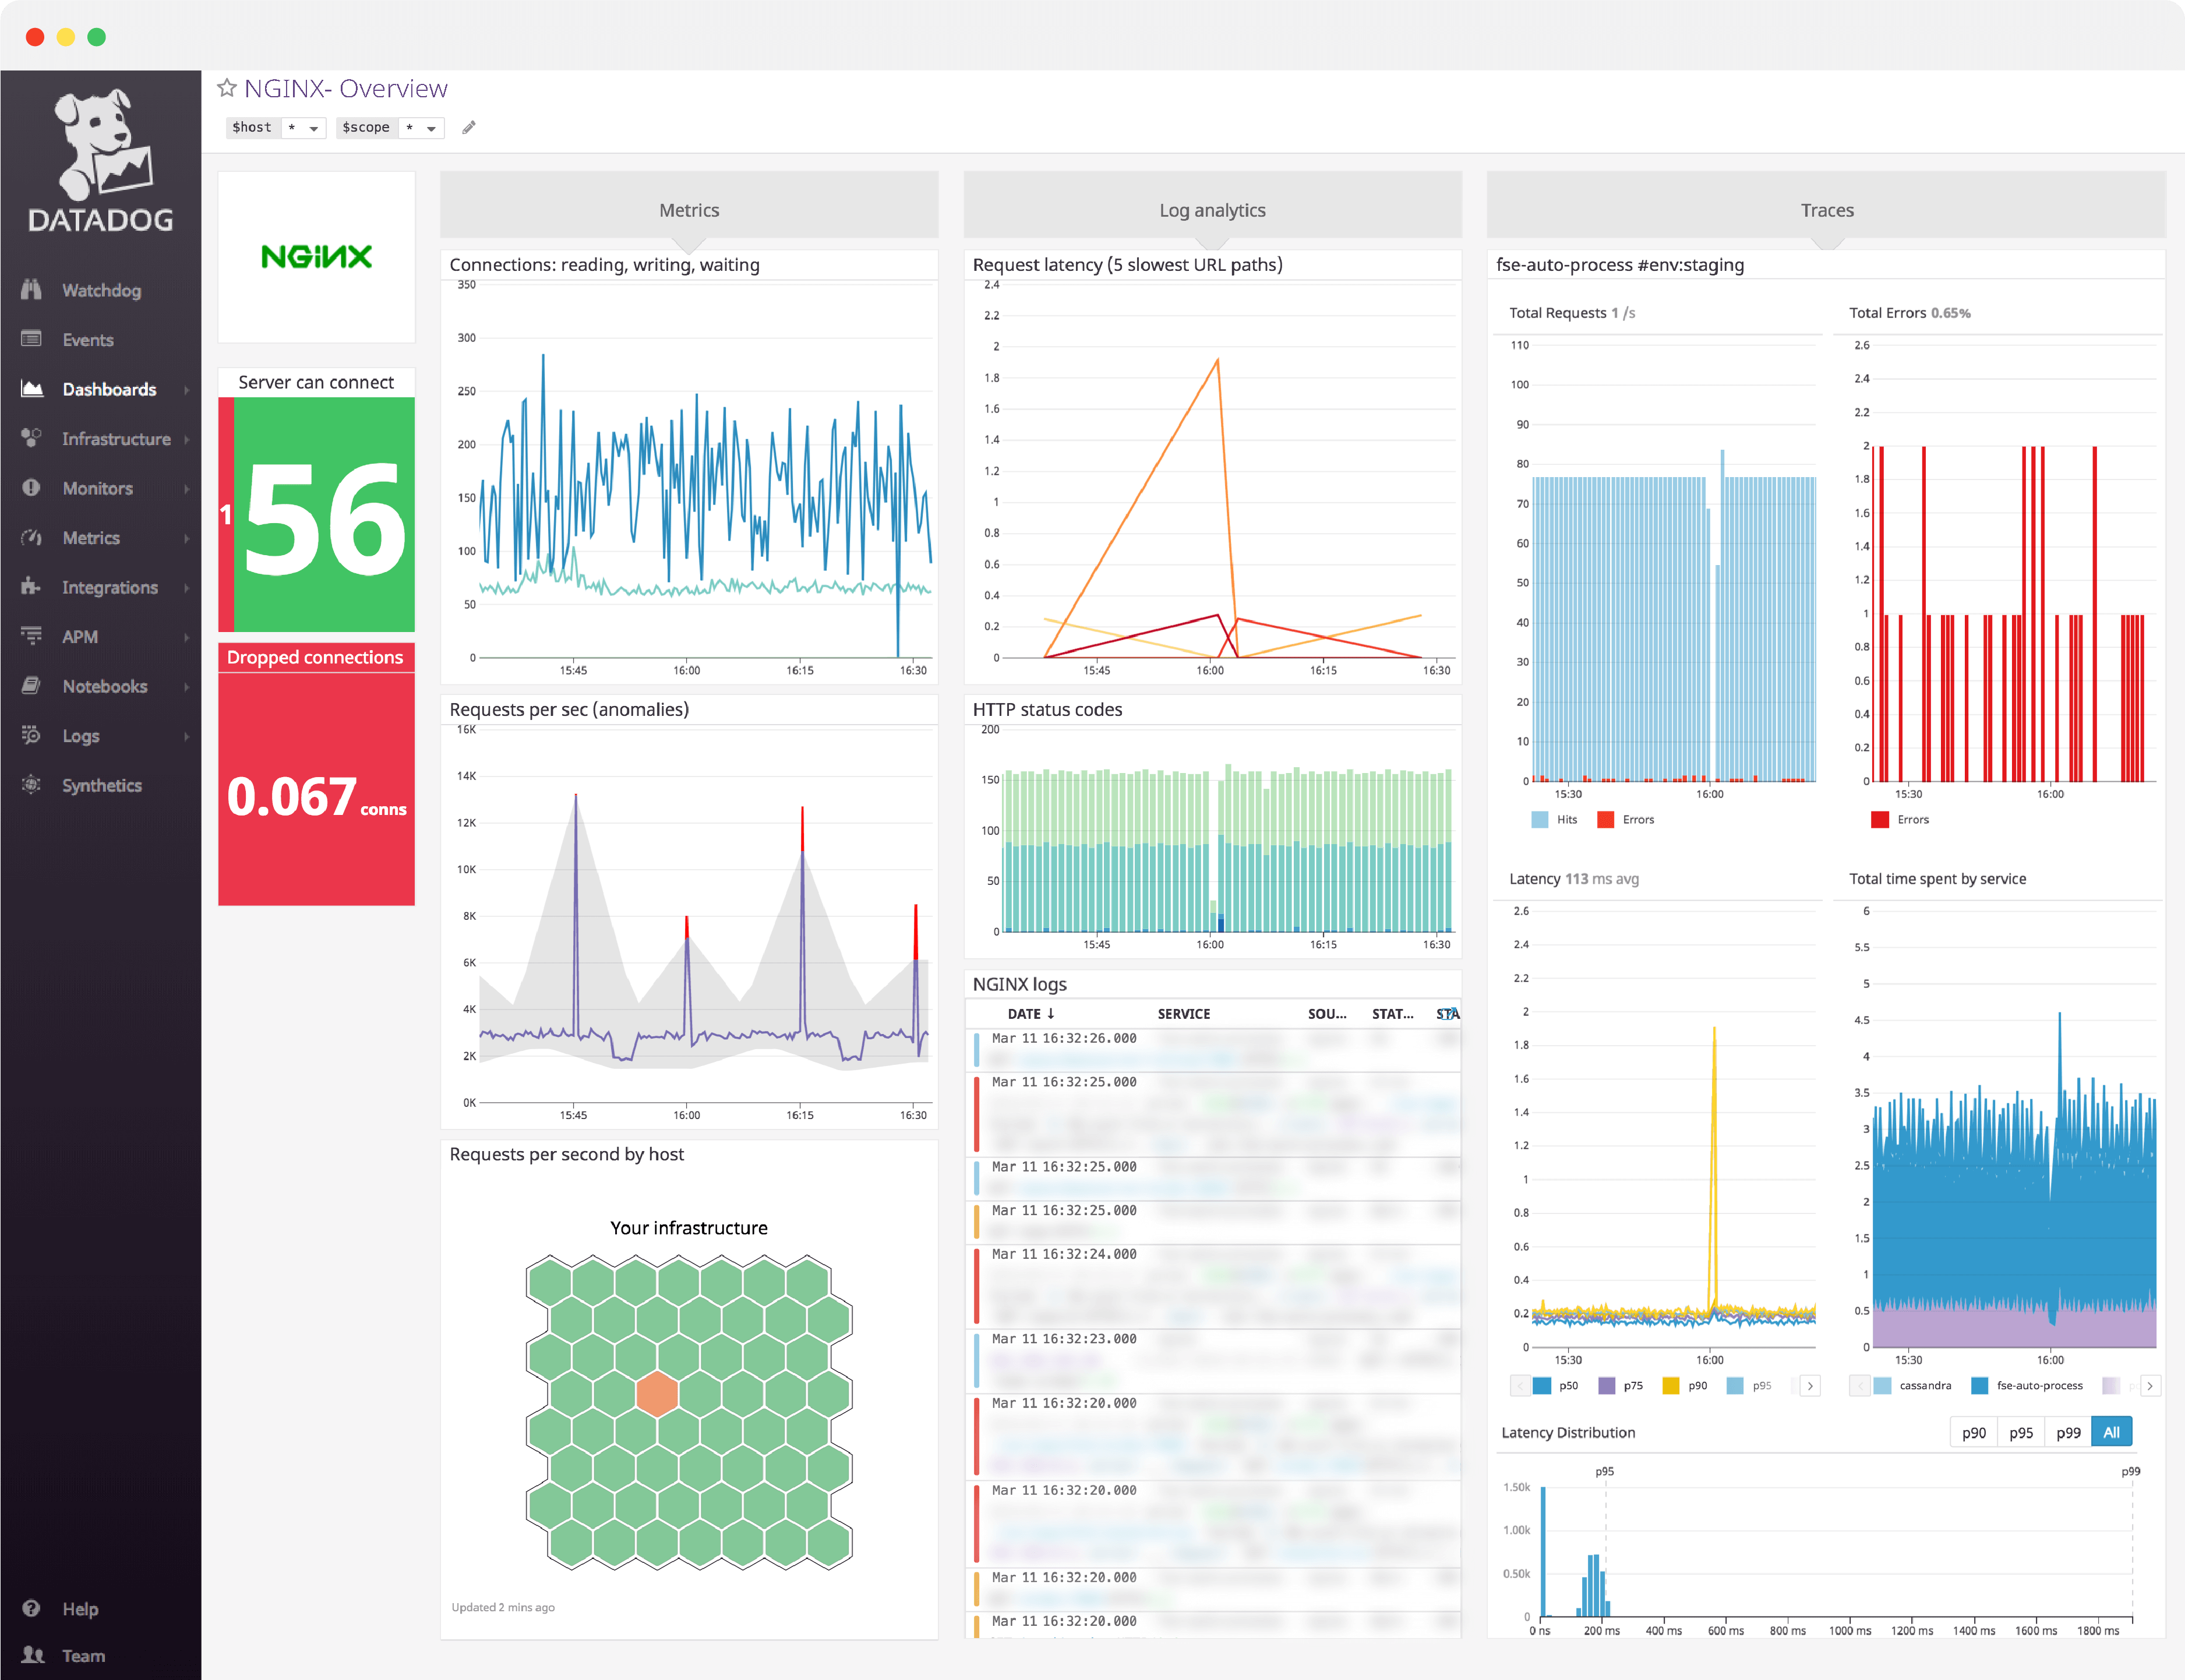Expand the Metrics submenu in the sidebar
This screenshot has height=1680, width=2185.
pos(188,537)
